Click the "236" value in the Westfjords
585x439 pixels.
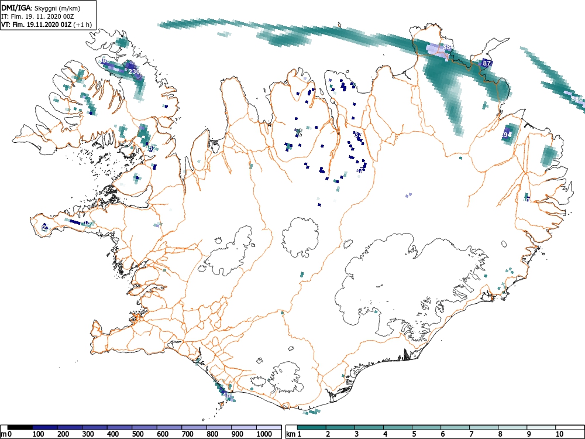(x=133, y=71)
